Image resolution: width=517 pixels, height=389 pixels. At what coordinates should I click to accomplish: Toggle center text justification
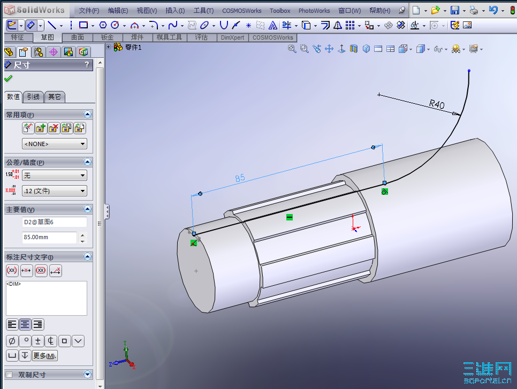[x=25, y=324]
